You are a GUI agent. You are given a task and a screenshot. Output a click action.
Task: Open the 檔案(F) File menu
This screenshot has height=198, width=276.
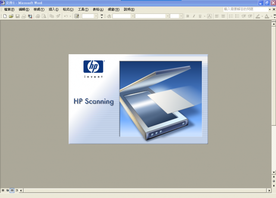[x=9, y=9]
